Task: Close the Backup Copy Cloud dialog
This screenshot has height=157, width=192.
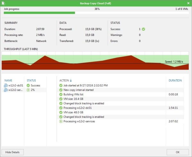Action: (188, 3)
